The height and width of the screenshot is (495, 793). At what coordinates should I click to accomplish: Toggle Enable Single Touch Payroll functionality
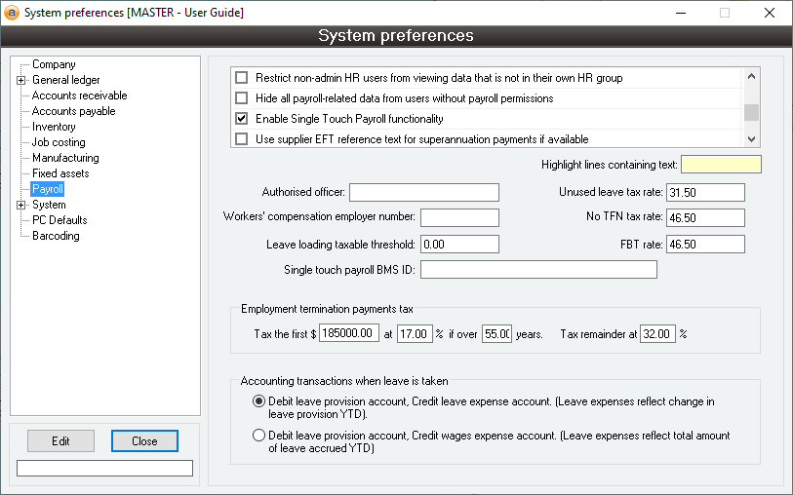tap(242, 119)
